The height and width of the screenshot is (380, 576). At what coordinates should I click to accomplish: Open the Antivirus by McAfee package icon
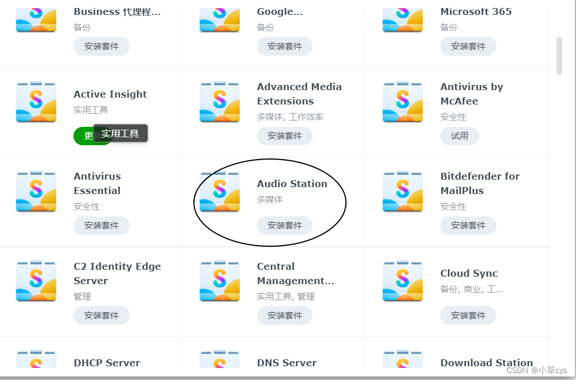403,102
